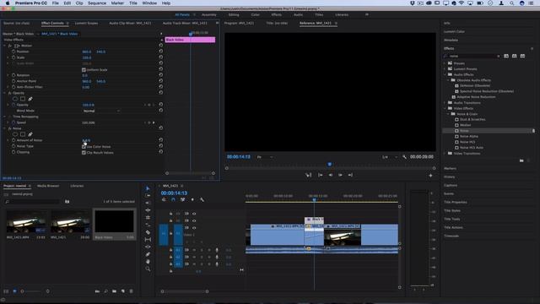Expand the Presets folder

tap(445, 63)
